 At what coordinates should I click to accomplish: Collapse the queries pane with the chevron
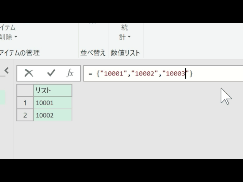tap(6, 71)
